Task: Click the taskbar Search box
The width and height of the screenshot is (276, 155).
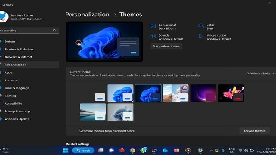Action: coord(83,150)
